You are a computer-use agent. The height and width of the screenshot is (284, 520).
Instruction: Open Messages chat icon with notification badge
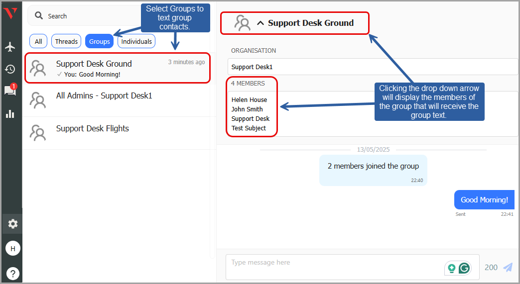click(x=10, y=91)
